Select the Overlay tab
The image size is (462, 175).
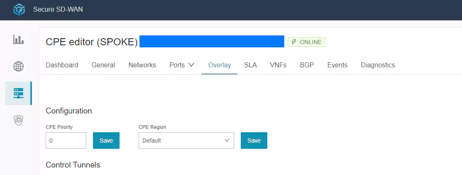[219, 65]
